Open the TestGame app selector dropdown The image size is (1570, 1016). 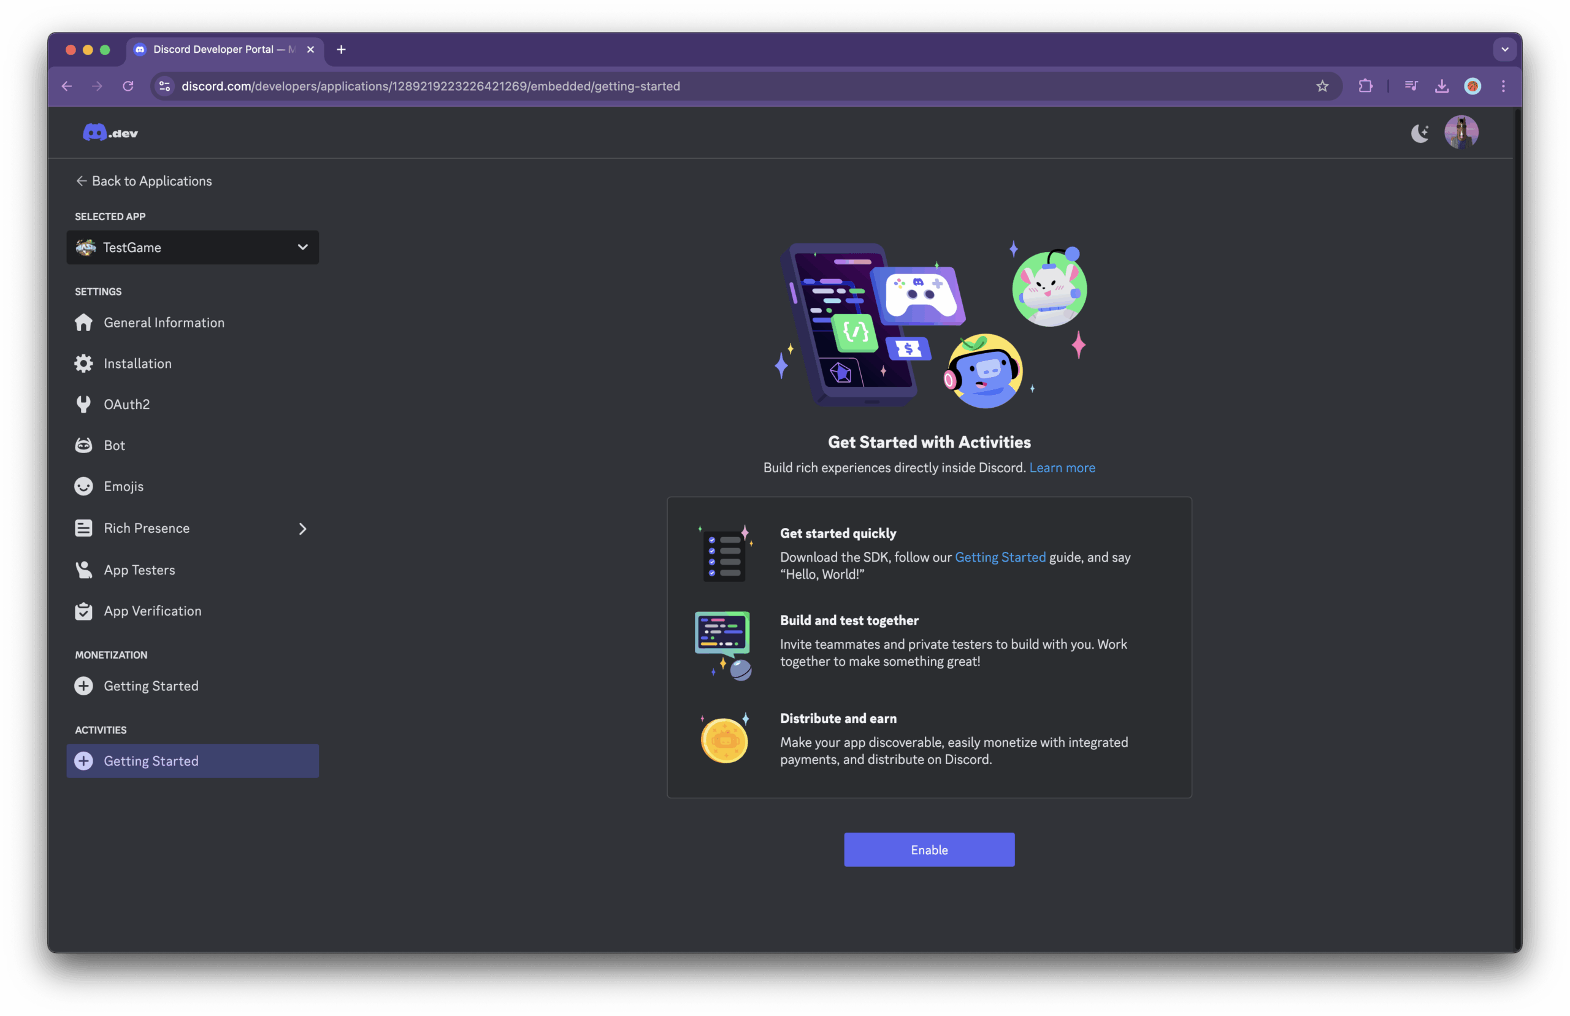pos(193,247)
